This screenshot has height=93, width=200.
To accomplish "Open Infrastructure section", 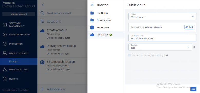I will [x=19, y=70].
